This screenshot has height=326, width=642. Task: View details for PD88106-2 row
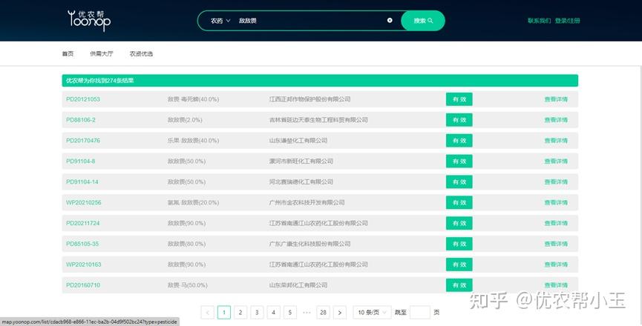tap(556, 120)
